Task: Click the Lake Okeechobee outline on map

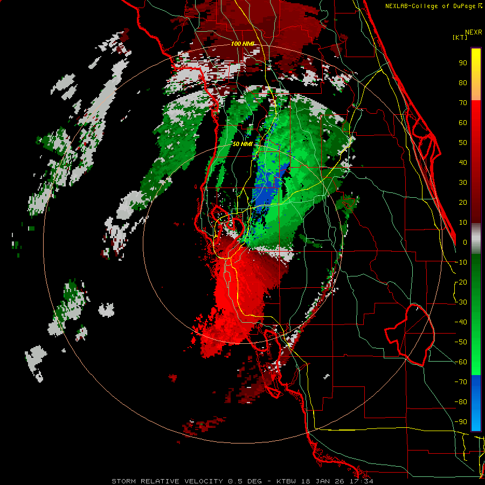Action: tap(410, 335)
